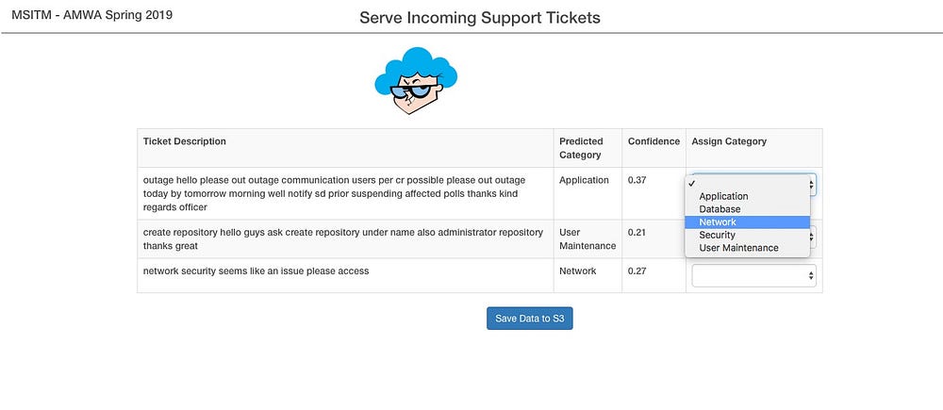Click the Predicted Category column header
This screenshot has width=943, height=410.
tap(582, 148)
